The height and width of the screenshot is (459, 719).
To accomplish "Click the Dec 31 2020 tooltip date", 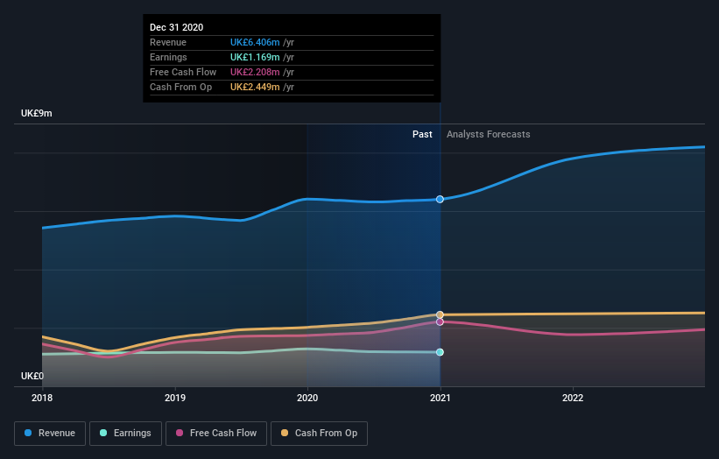I will point(177,27).
